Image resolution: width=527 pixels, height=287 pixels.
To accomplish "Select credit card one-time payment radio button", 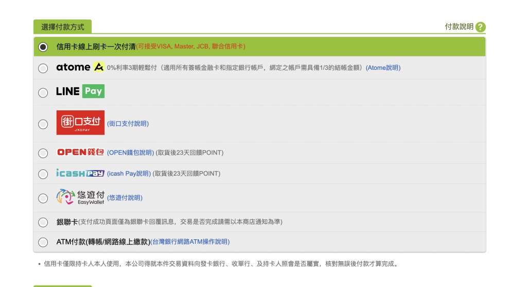I will pos(43,47).
